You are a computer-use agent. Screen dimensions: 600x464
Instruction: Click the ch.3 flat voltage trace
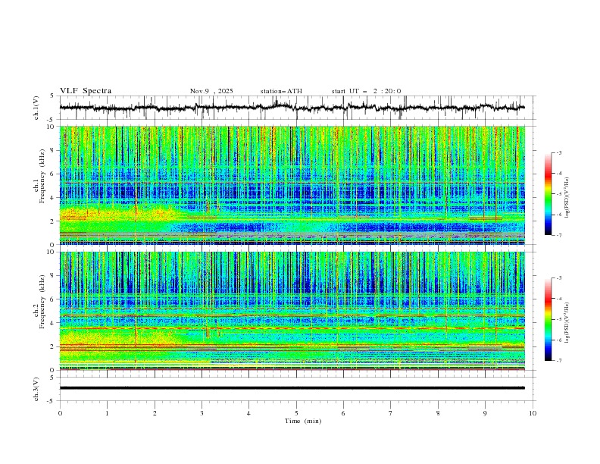tap(292, 388)
